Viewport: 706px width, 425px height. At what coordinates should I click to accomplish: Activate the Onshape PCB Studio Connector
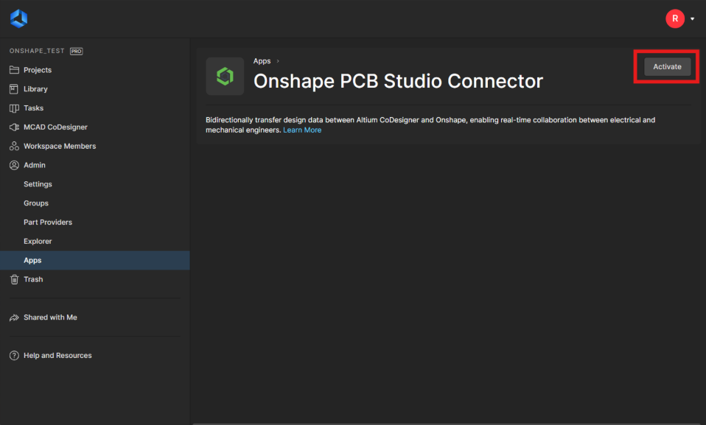tap(667, 66)
